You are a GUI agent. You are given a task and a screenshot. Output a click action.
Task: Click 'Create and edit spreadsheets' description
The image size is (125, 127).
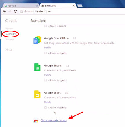pos(60,70)
